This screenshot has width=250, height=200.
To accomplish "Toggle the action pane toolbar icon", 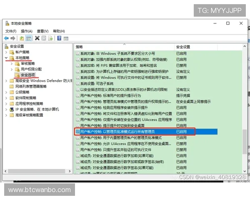I will (66, 38).
